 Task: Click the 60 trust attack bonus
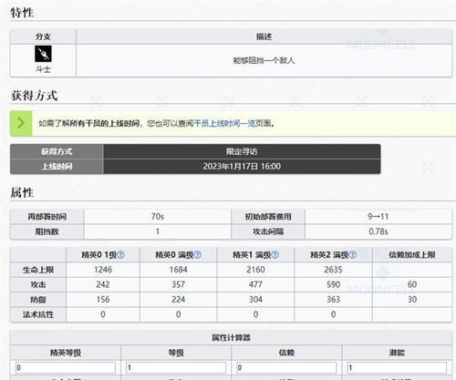click(412, 284)
